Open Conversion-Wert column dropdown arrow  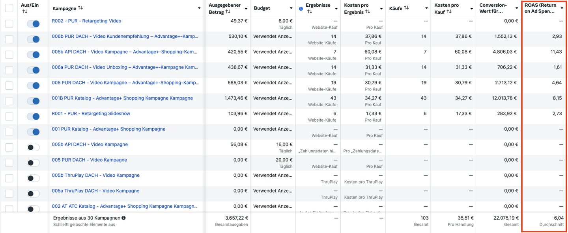pyautogui.click(x=517, y=8)
